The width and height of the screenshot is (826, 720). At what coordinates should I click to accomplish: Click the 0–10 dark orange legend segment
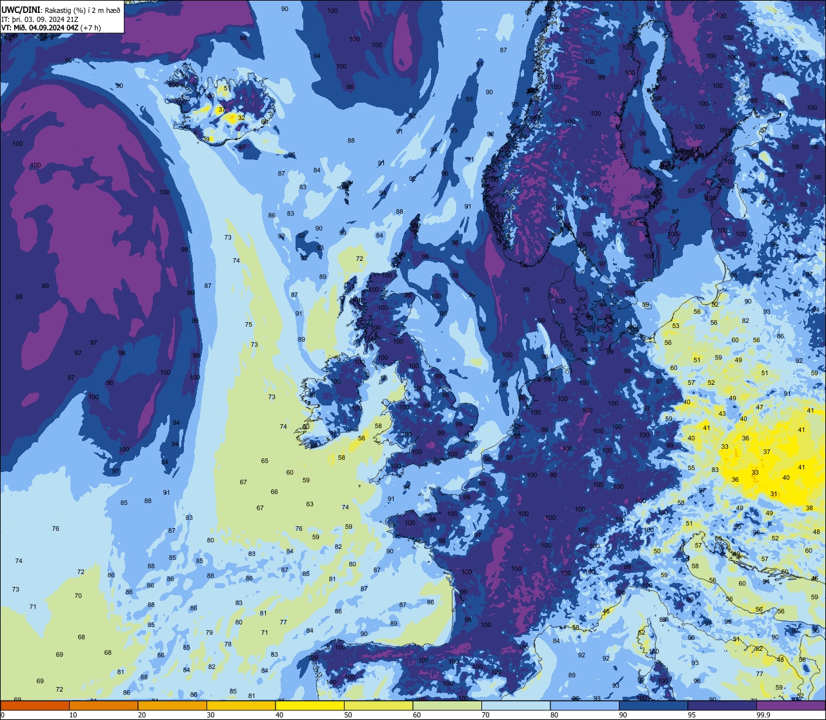(35, 705)
